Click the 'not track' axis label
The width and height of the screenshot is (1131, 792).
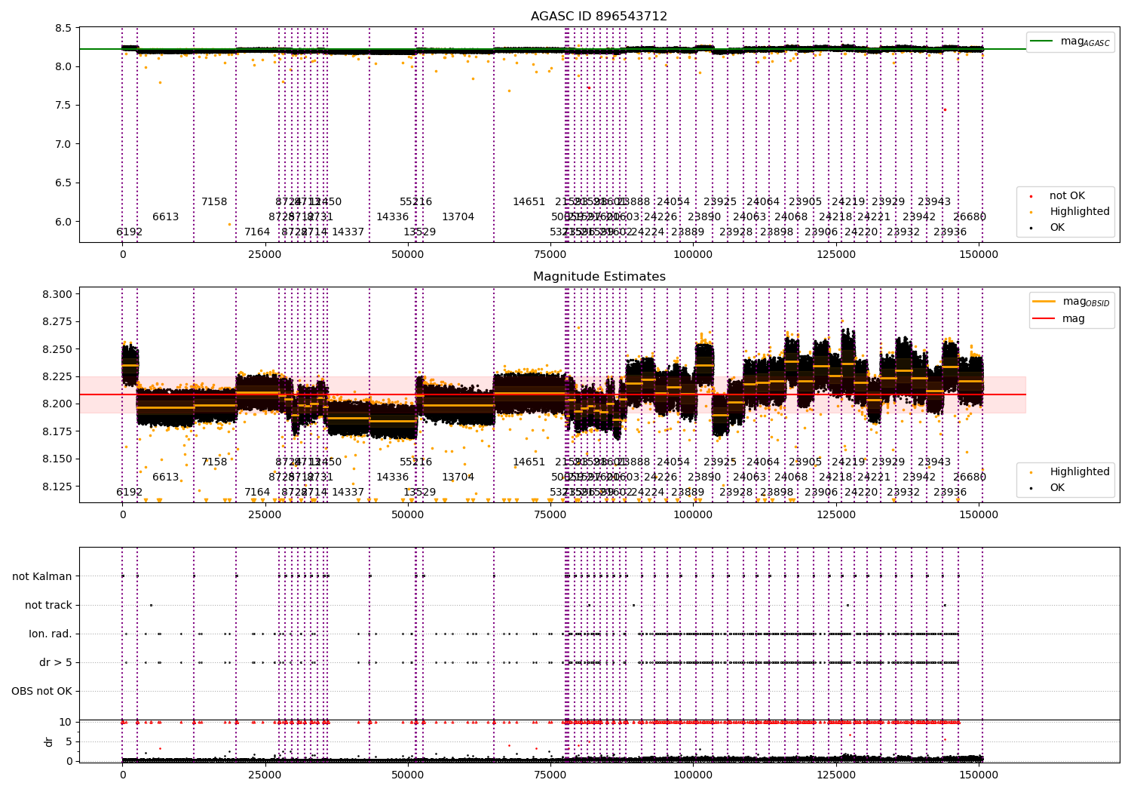48,606
